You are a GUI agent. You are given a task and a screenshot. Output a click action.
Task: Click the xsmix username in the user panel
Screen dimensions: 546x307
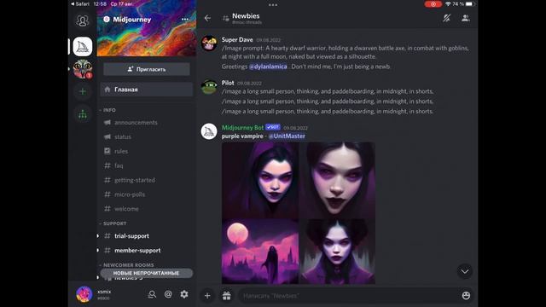[x=104, y=292]
